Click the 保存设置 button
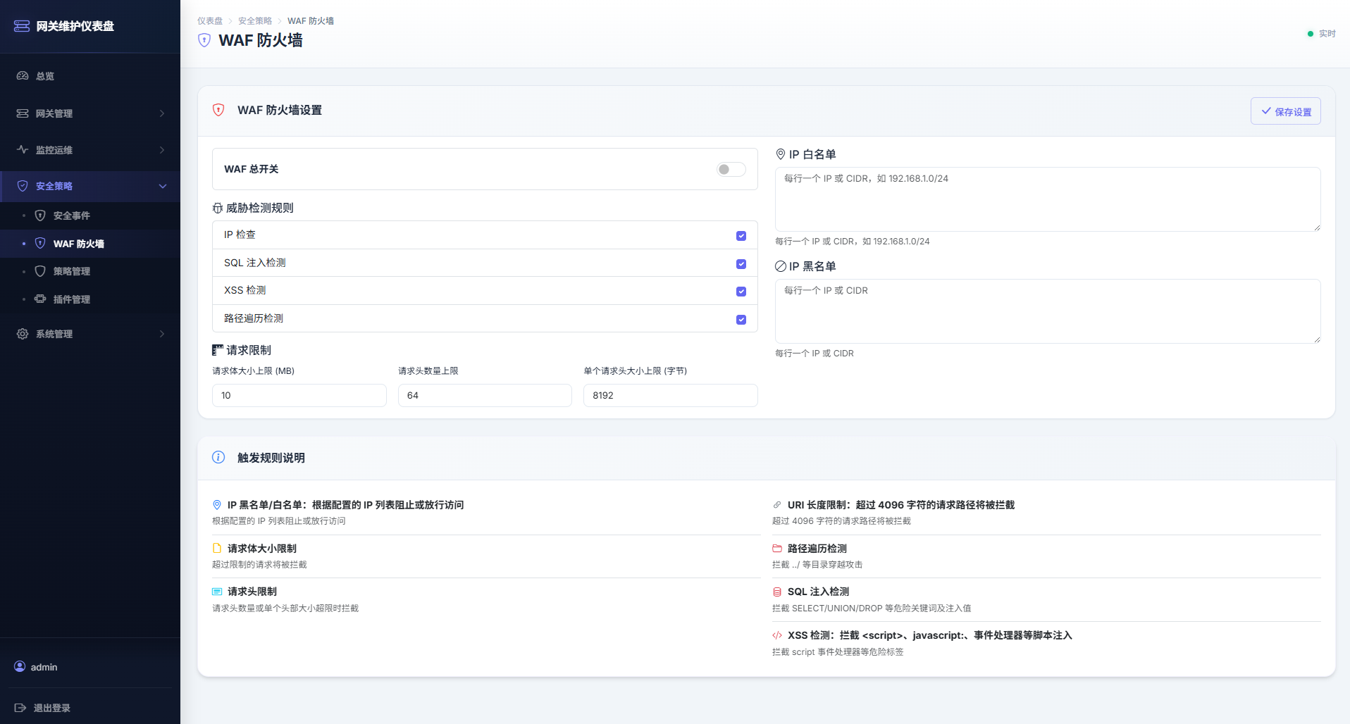This screenshot has width=1350, height=724. (x=1285, y=111)
